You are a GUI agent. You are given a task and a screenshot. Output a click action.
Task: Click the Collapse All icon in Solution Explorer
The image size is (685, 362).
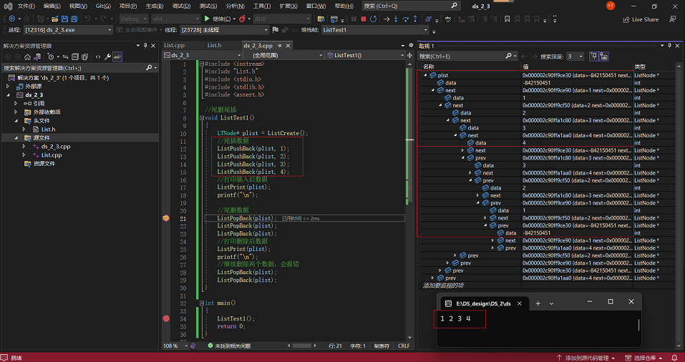pyautogui.click(x=75, y=57)
